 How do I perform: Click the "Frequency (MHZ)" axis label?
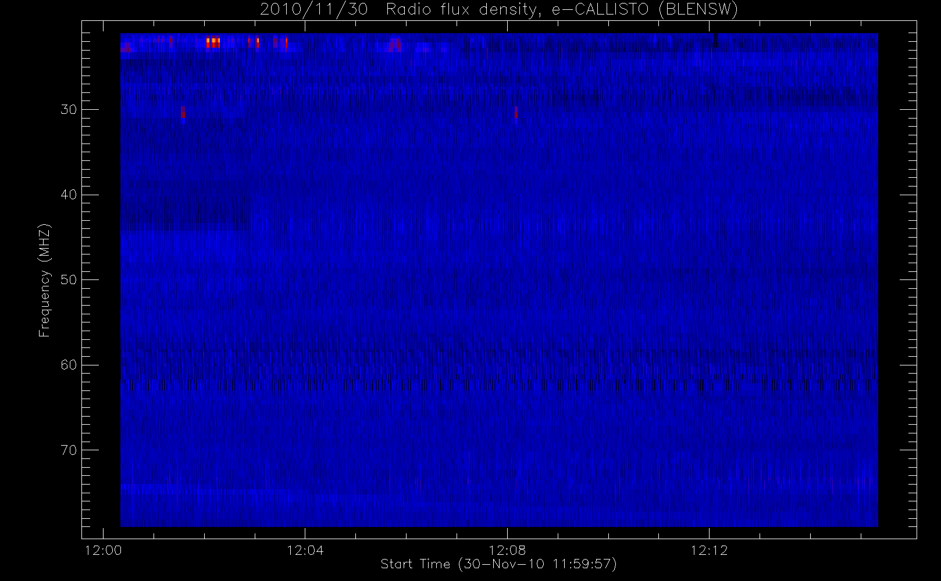click(44, 281)
